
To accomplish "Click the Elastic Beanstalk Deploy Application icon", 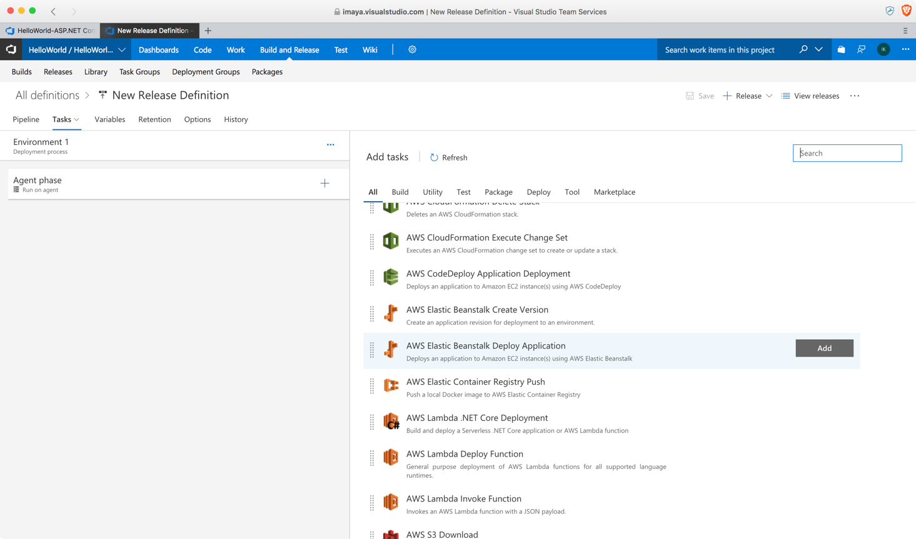I will [x=391, y=349].
